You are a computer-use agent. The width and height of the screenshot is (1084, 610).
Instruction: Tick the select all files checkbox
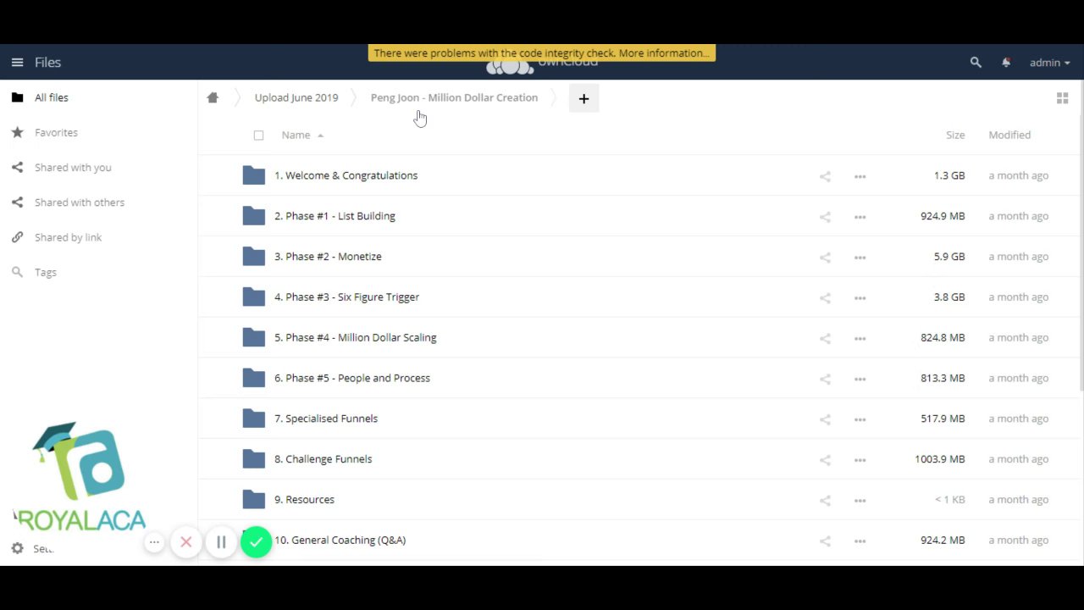[x=258, y=135]
